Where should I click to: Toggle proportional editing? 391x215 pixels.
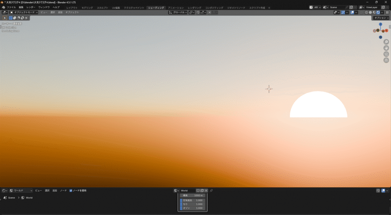210,13
